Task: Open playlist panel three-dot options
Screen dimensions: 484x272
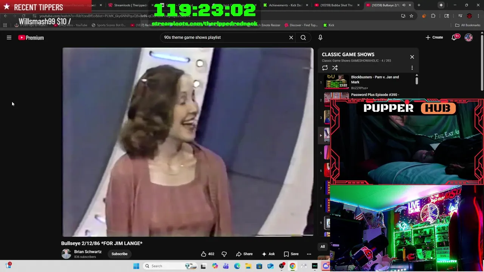Action: [x=412, y=68]
